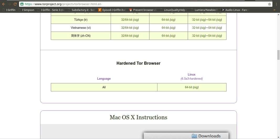This screenshot has width=280, height=139.
Task: Click the Türkçe row 32/64-bit download link
Action: tap(126, 20)
